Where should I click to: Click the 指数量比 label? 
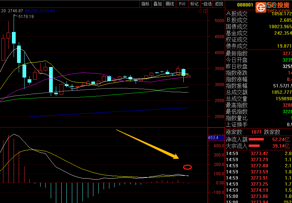click(237, 118)
